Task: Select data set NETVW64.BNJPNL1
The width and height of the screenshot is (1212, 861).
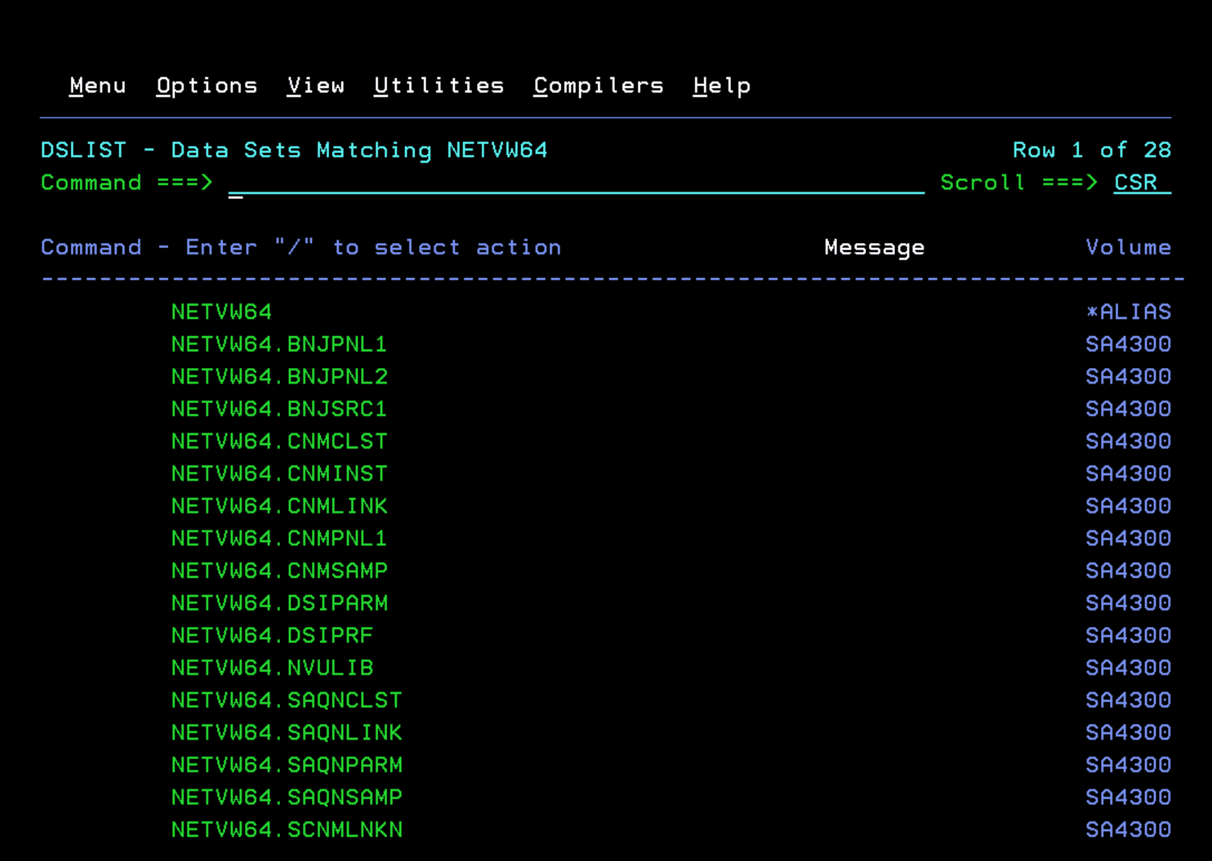Action: (279, 344)
